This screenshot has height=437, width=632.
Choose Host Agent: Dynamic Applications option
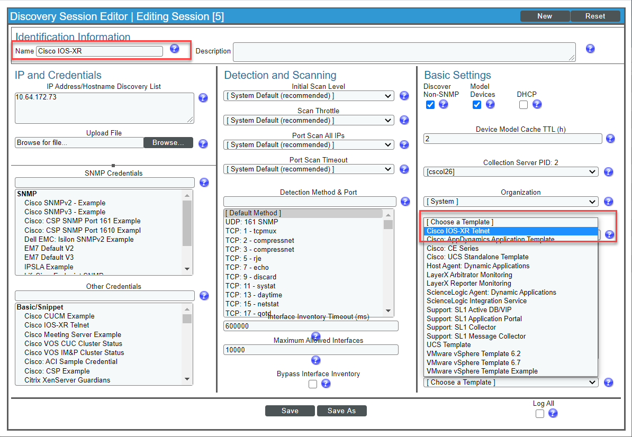(x=511, y=266)
